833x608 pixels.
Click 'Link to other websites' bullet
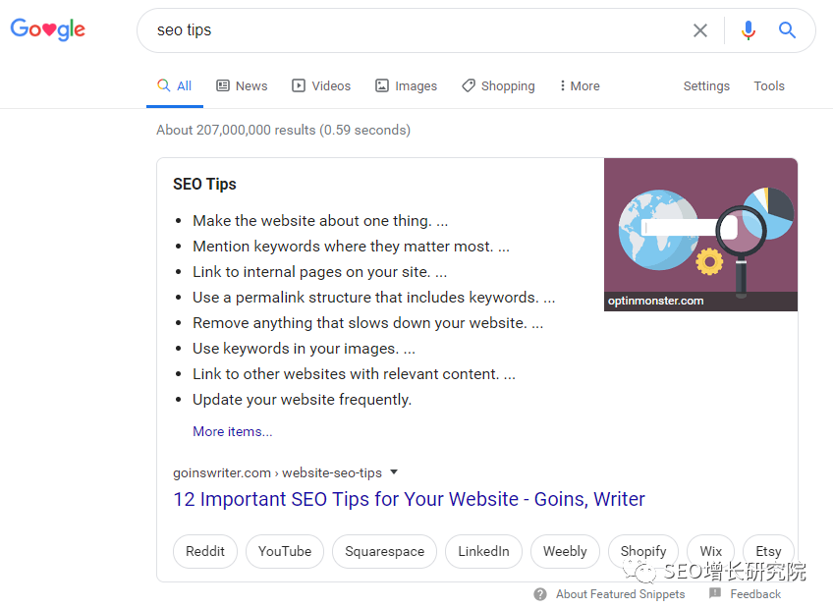[x=354, y=374]
